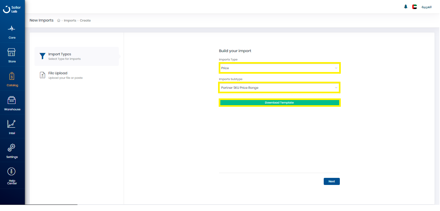440x211 pixels.
Task: Open the Settings gears icon
Action: [12, 148]
